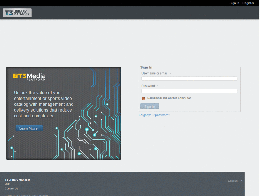
Task: Open the Forgot your password link
Action: [x=154, y=115]
